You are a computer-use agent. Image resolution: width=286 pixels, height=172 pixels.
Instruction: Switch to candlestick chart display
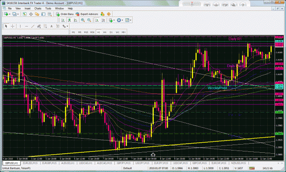pyautogui.click(x=69, y=20)
